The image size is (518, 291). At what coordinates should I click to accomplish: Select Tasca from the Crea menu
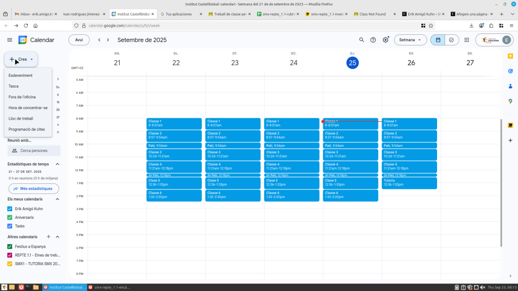pyautogui.click(x=14, y=86)
